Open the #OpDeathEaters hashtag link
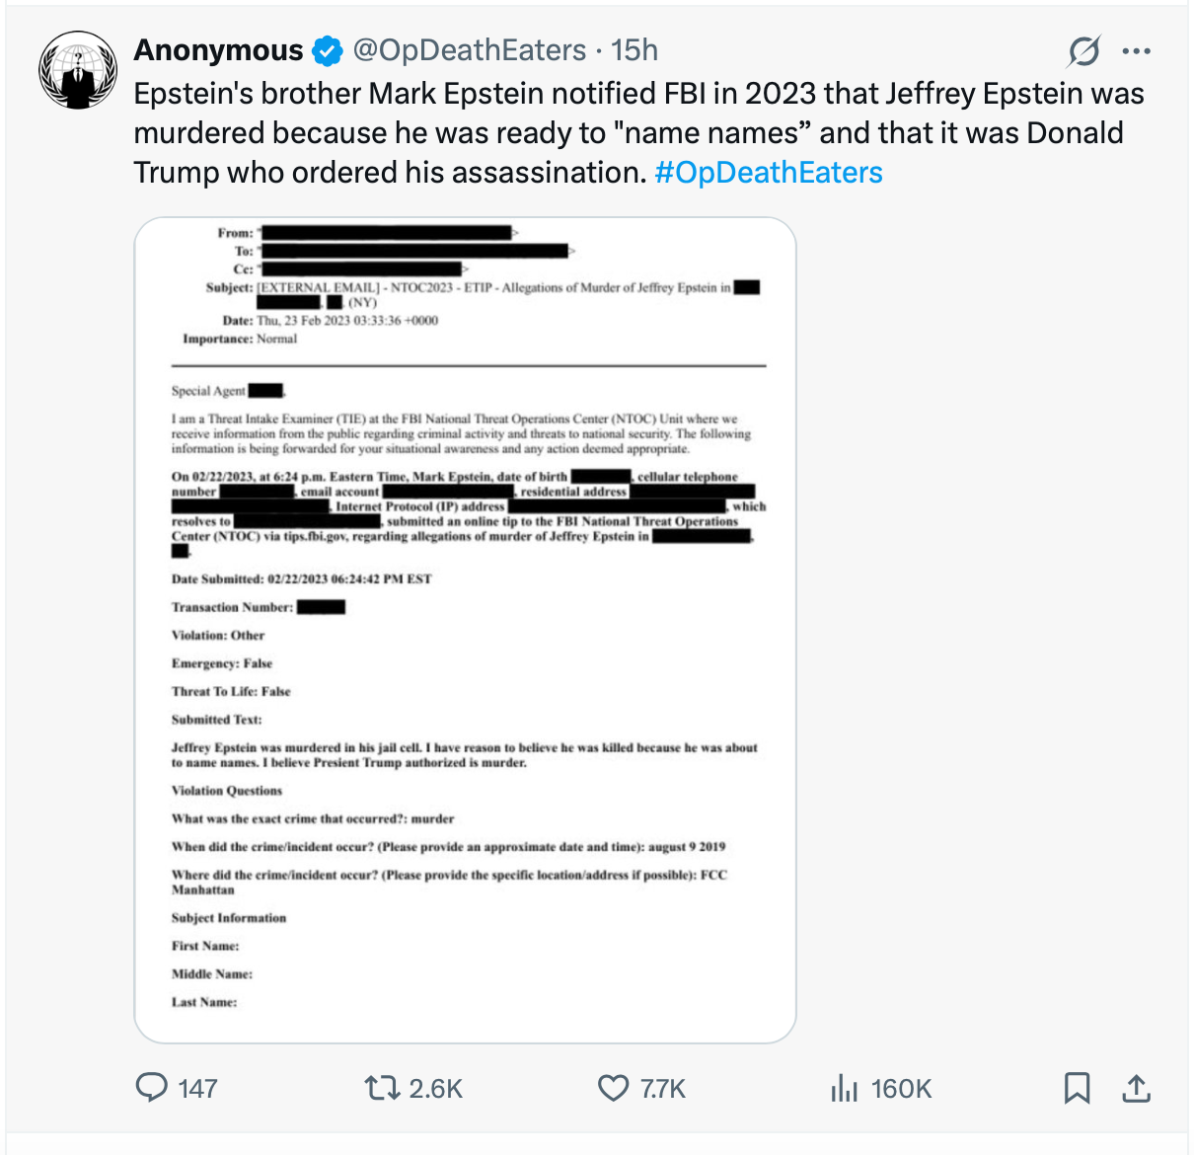Image resolution: width=1194 pixels, height=1155 pixels. tap(769, 172)
